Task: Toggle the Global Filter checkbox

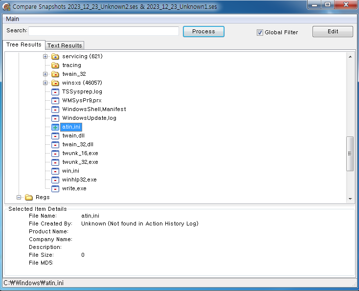Action: coord(260,32)
